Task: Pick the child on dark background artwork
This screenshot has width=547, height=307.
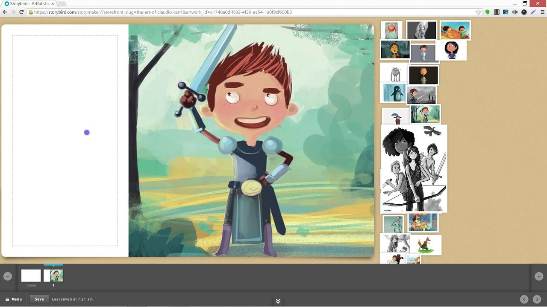Action: [x=423, y=75]
